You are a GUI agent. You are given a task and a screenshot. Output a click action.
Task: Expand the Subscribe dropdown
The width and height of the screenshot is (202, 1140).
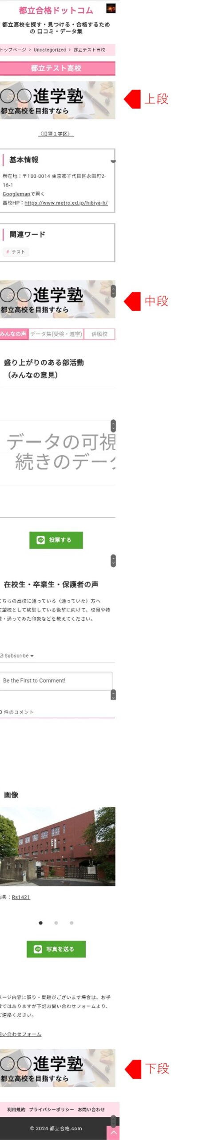17,655
